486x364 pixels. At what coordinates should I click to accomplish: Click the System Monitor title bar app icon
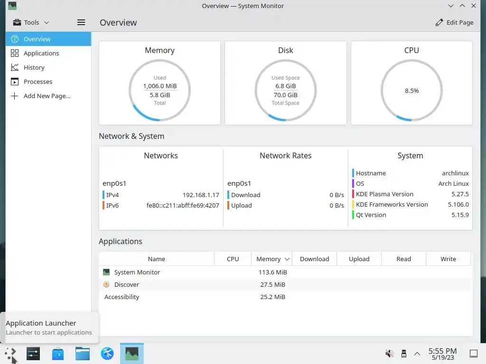coord(12,6)
